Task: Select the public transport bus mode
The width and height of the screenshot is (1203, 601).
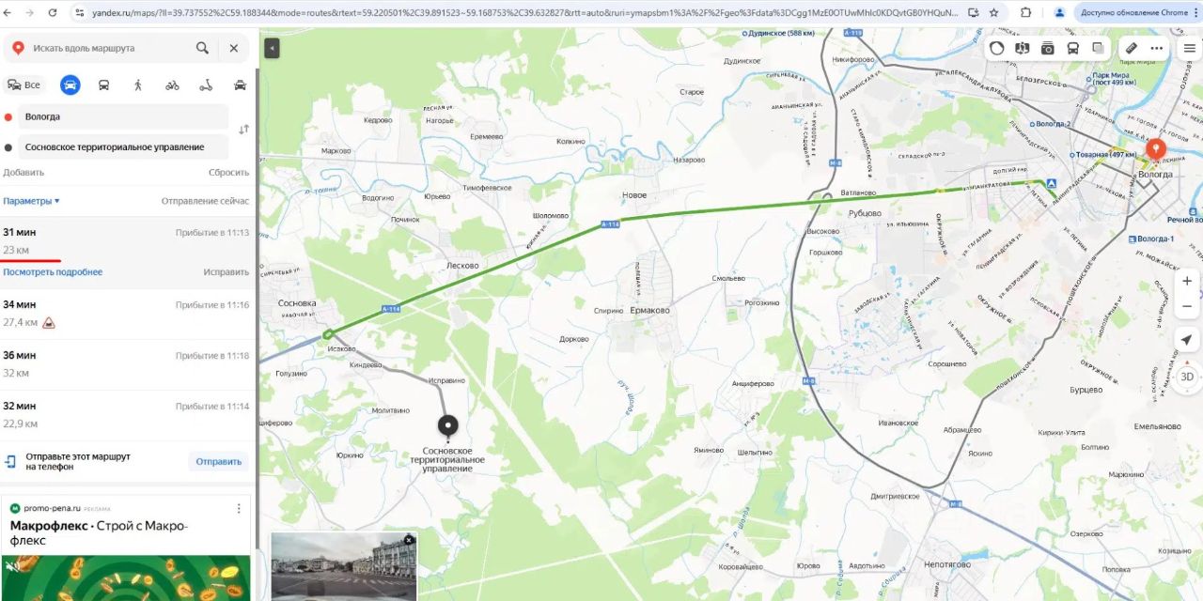Action: pos(103,85)
